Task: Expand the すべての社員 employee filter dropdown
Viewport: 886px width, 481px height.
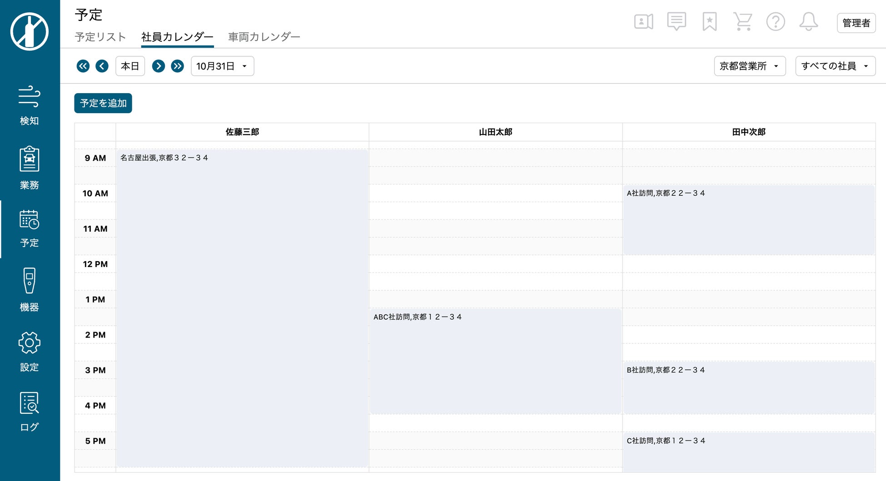Action: [x=835, y=66]
